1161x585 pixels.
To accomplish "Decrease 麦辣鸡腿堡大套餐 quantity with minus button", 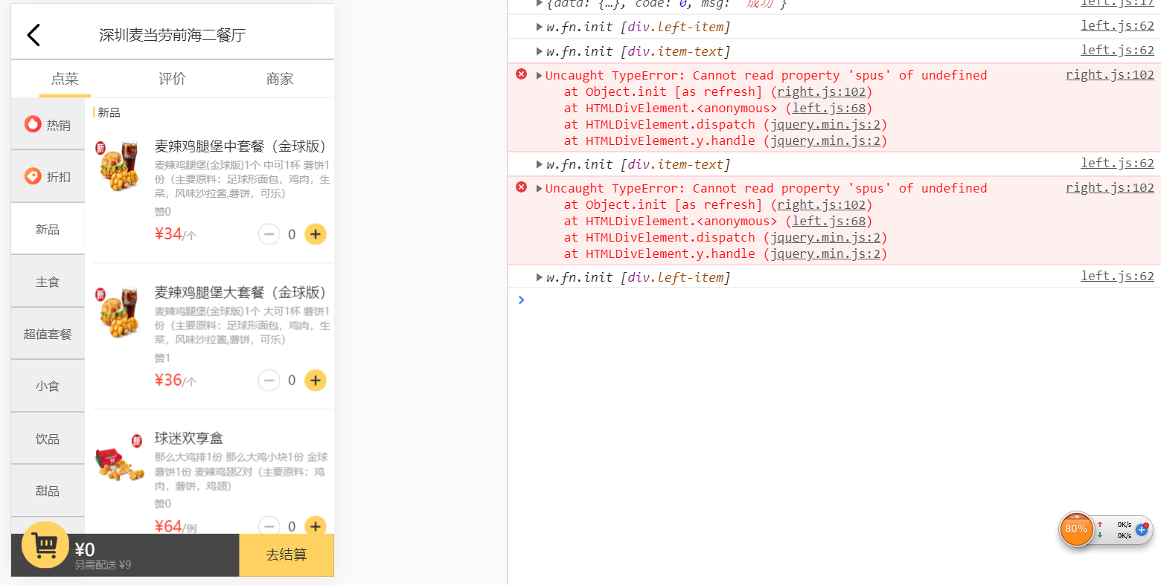I will [269, 381].
